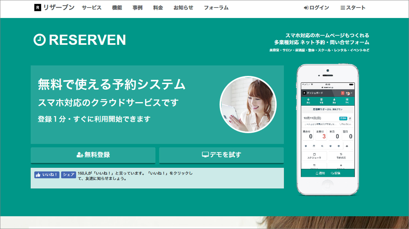Click the 美容室・サロン・居酒屋 industries text line

[319, 50]
